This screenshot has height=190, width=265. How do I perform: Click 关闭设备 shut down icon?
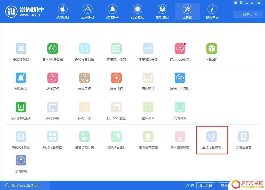click(180, 107)
